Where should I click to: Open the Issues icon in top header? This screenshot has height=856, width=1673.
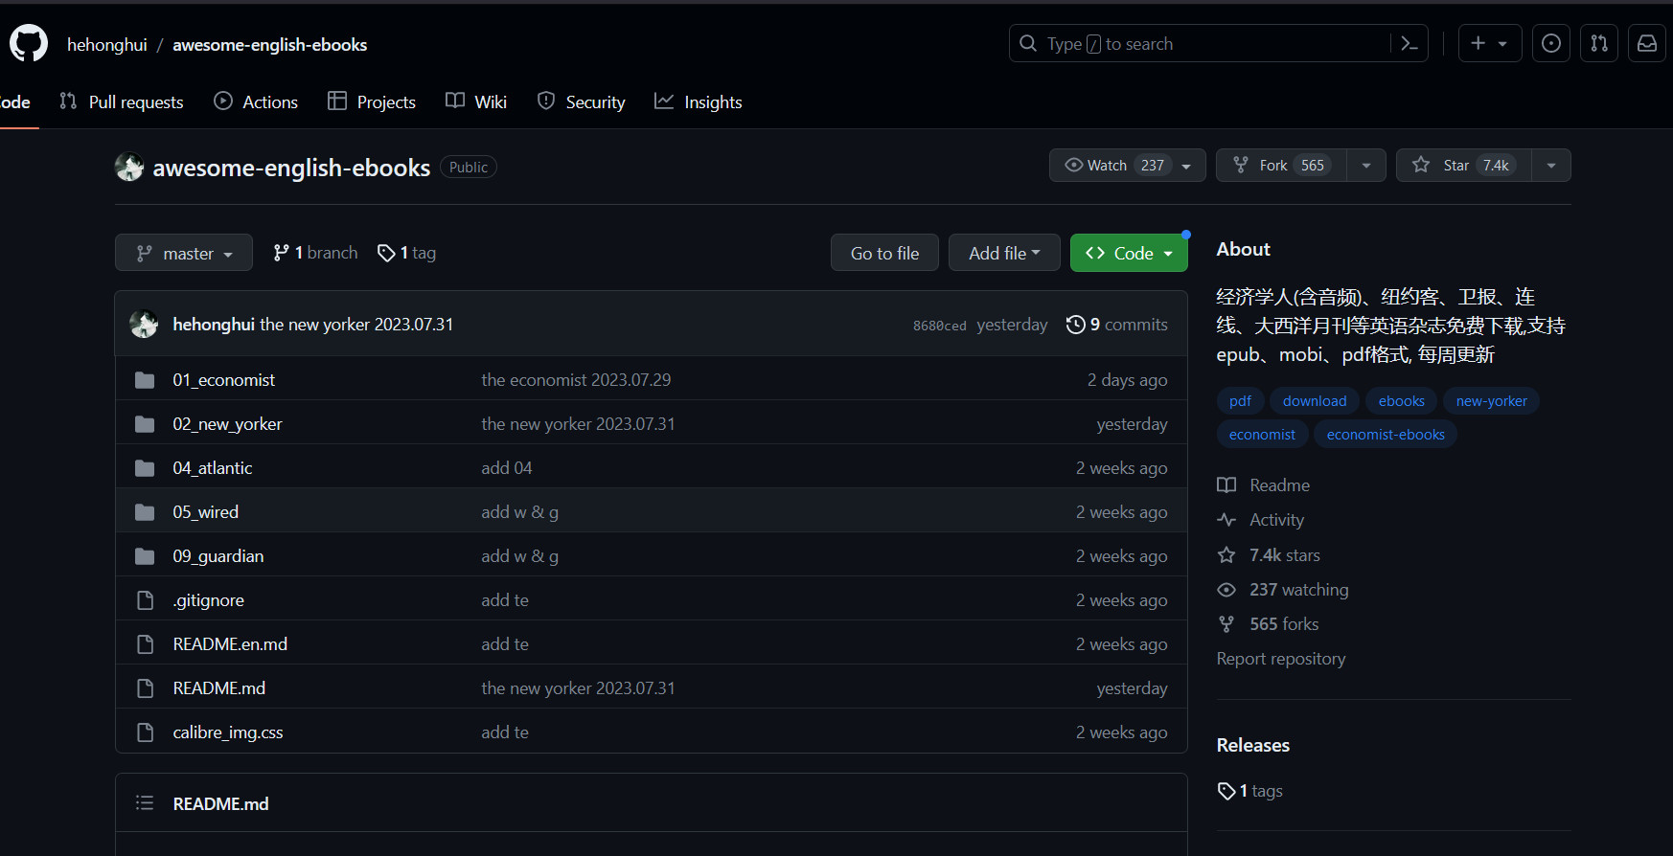1551,44
